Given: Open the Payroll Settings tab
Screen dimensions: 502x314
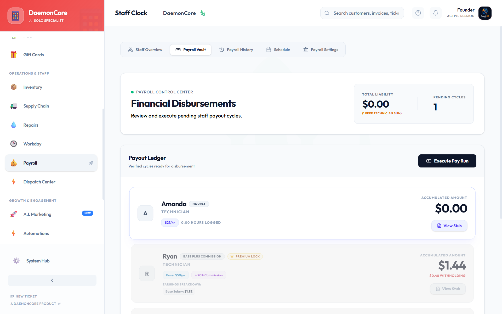Looking at the screenshot, I should [321, 50].
